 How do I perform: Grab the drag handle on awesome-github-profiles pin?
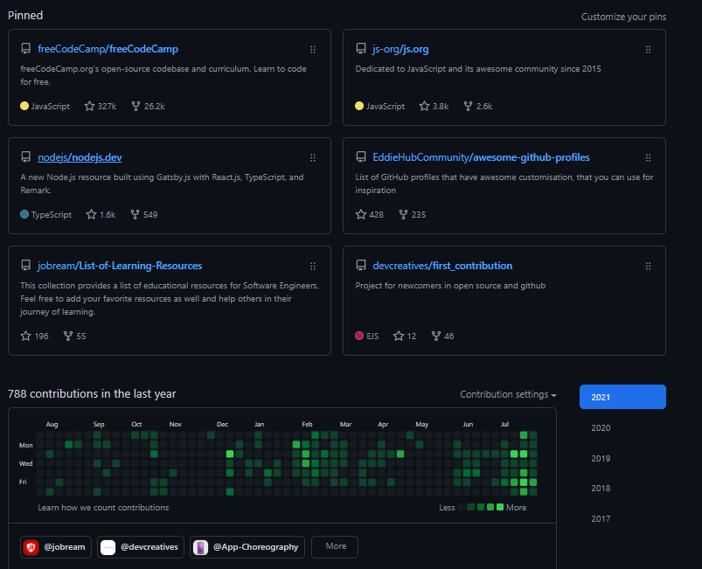click(x=648, y=158)
